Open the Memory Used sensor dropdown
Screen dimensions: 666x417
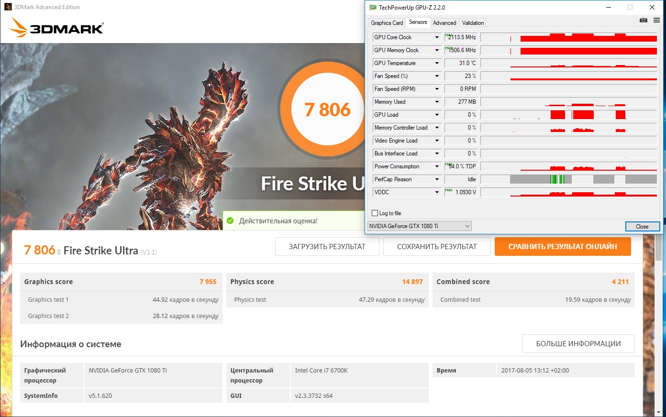437,102
